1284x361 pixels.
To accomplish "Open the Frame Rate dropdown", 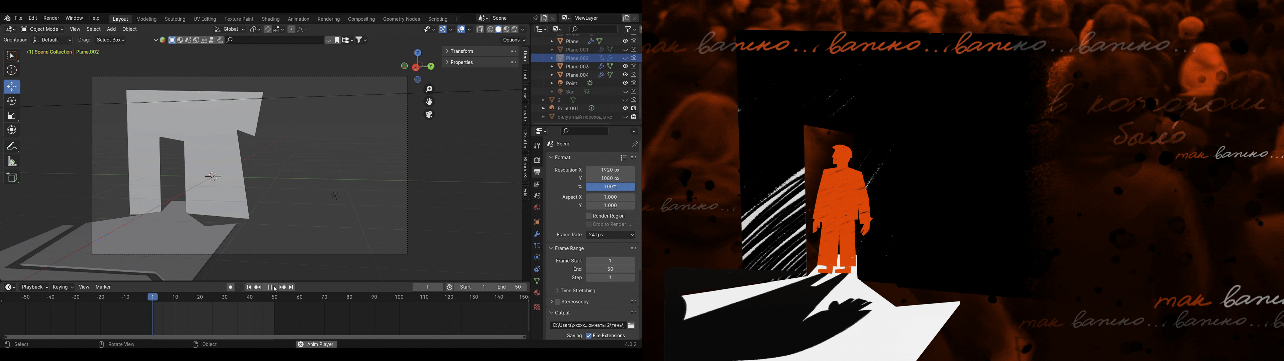I will (x=611, y=235).
